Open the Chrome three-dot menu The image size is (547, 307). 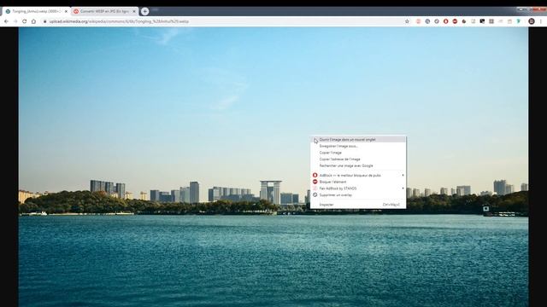pyautogui.click(x=541, y=21)
